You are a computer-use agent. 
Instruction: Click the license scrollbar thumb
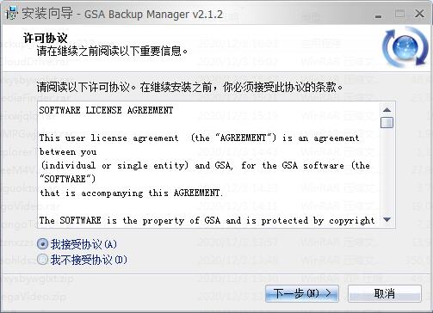coord(387,122)
